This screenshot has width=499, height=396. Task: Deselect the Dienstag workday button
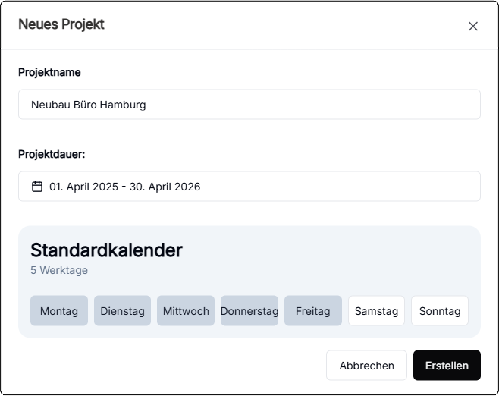[122, 311]
